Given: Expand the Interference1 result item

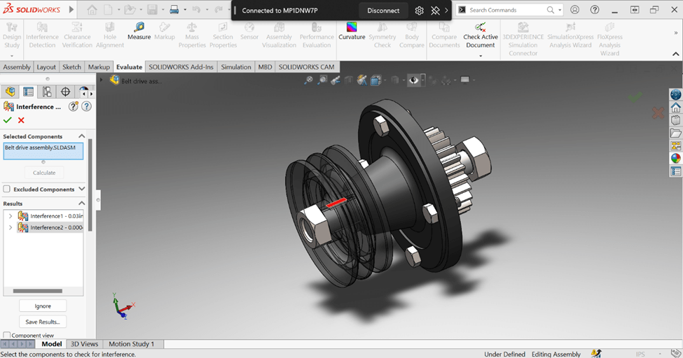Looking at the screenshot, I should [x=10, y=216].
